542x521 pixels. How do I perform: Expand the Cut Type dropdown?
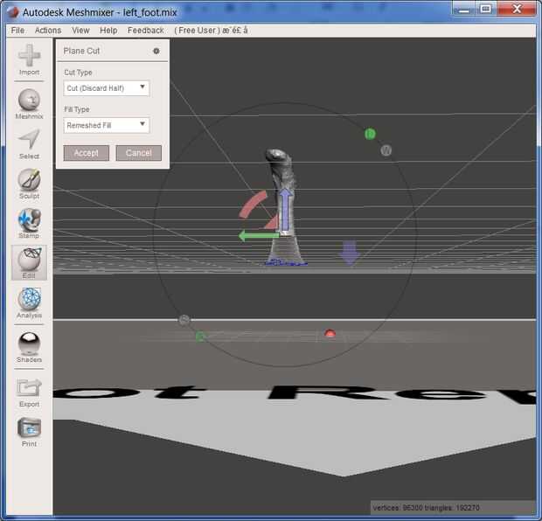coord(107,88)
